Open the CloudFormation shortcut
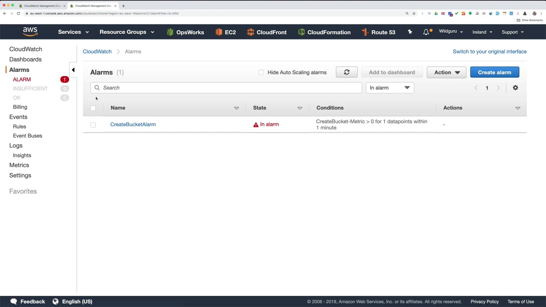Image resolution: width=546 pixels, height=307 pixels. click(324, 32)
